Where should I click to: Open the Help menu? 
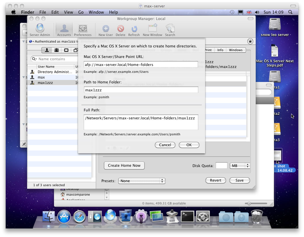pyautogui.click(x=113, y=12)
